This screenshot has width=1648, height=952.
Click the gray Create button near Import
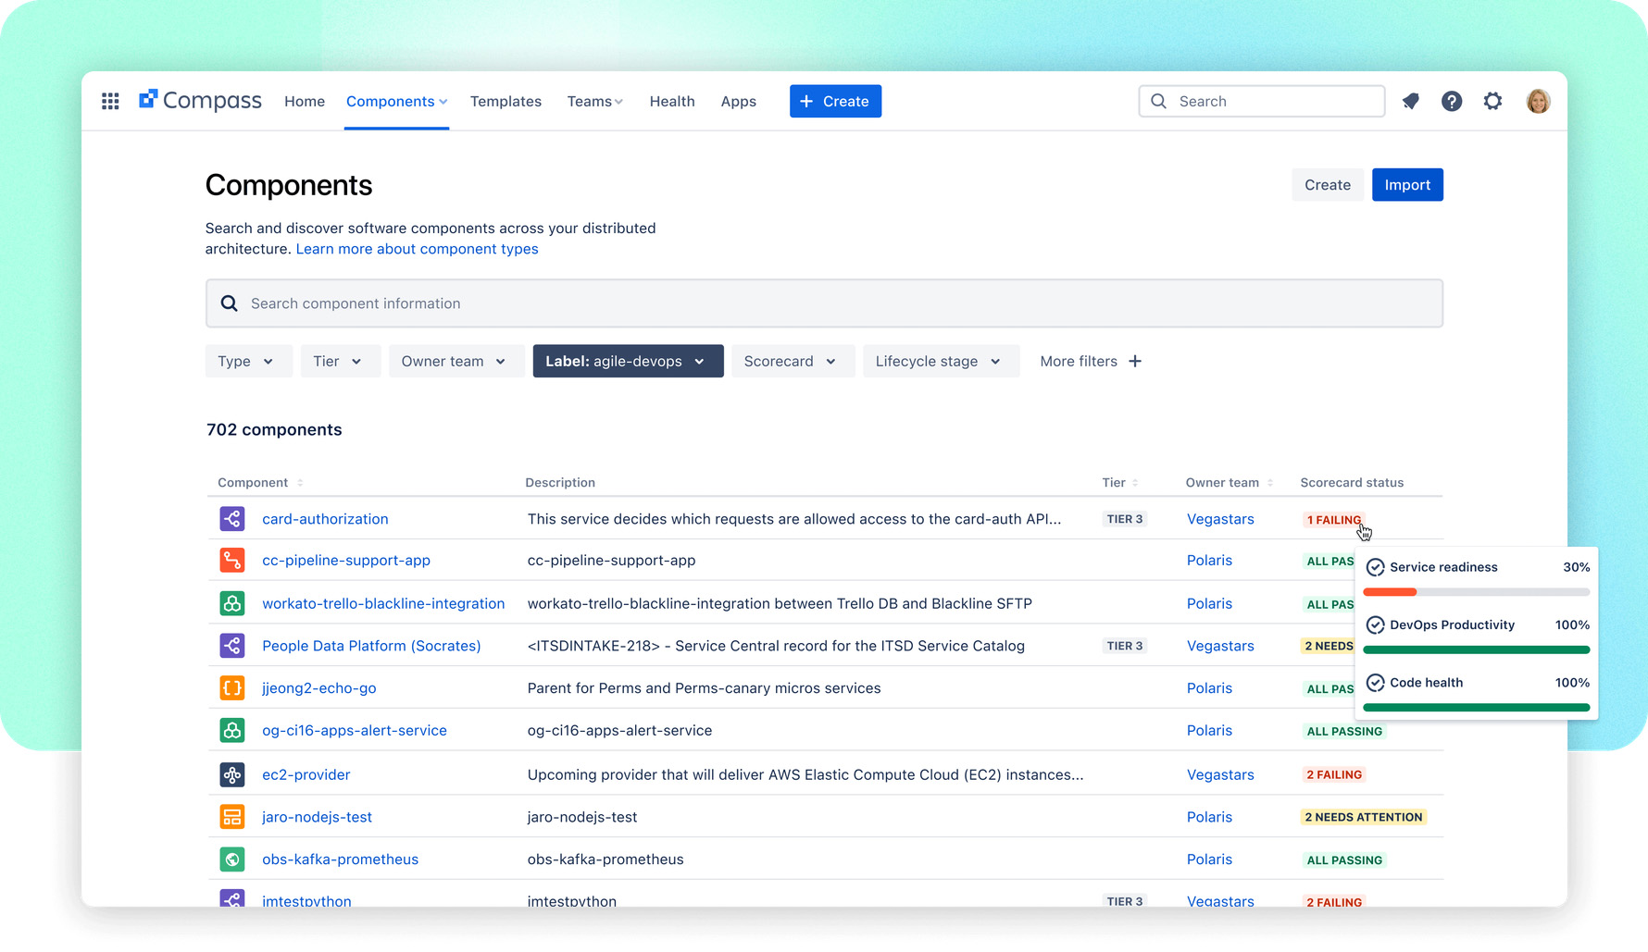pyautogui.click(x=1327, y=184)
